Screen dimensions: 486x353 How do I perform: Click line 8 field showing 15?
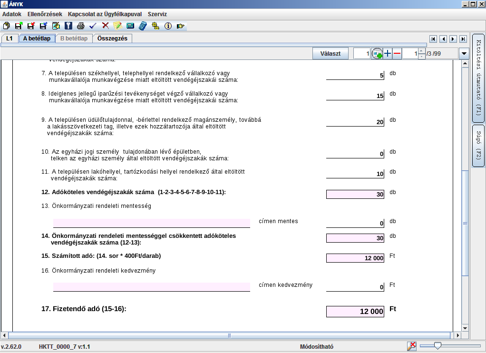tap(355, 96)
